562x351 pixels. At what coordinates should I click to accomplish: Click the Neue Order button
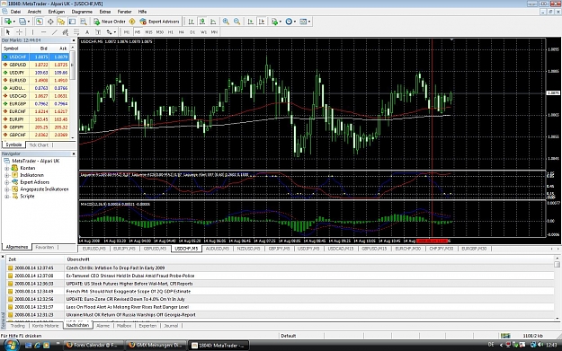(110, 22)
